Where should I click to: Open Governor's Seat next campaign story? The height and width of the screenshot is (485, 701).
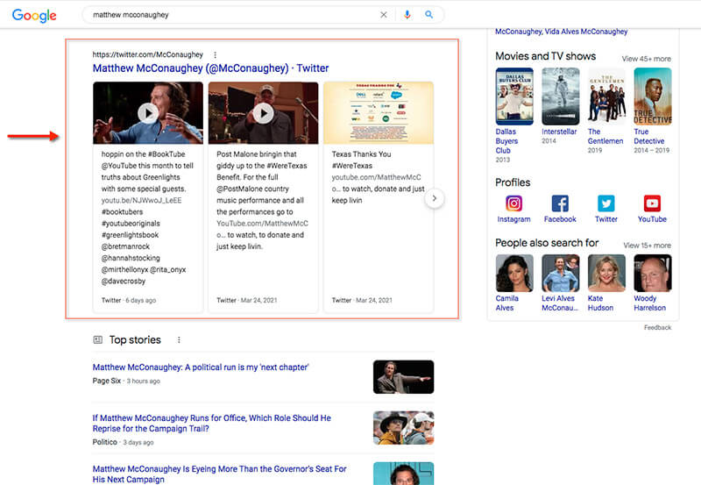point(220,474)
